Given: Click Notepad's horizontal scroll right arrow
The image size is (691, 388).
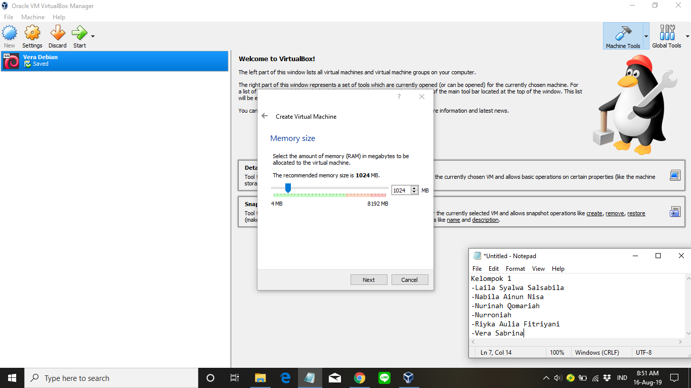Looking at the screenshot, I should pyautogui.click(x=680, y=342).
